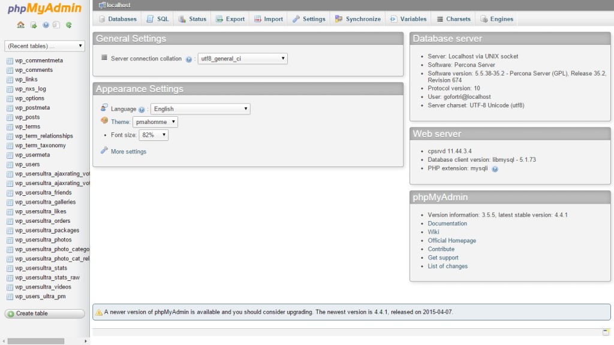Click the right arrow of the navigation scrollbar
Screen dimensions: 614x345
(x=86, y=341)
